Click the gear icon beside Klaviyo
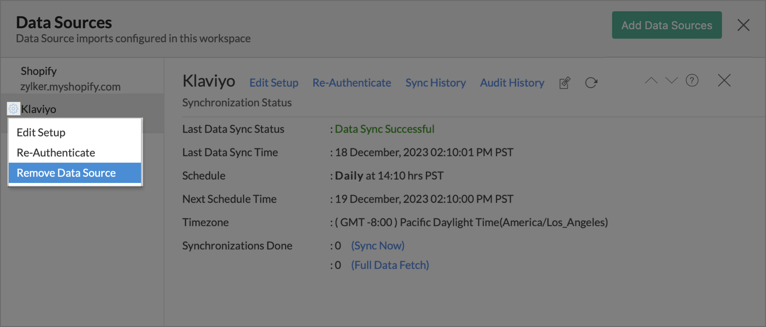This screenshot has width=766, height=327. coord(13,109)
